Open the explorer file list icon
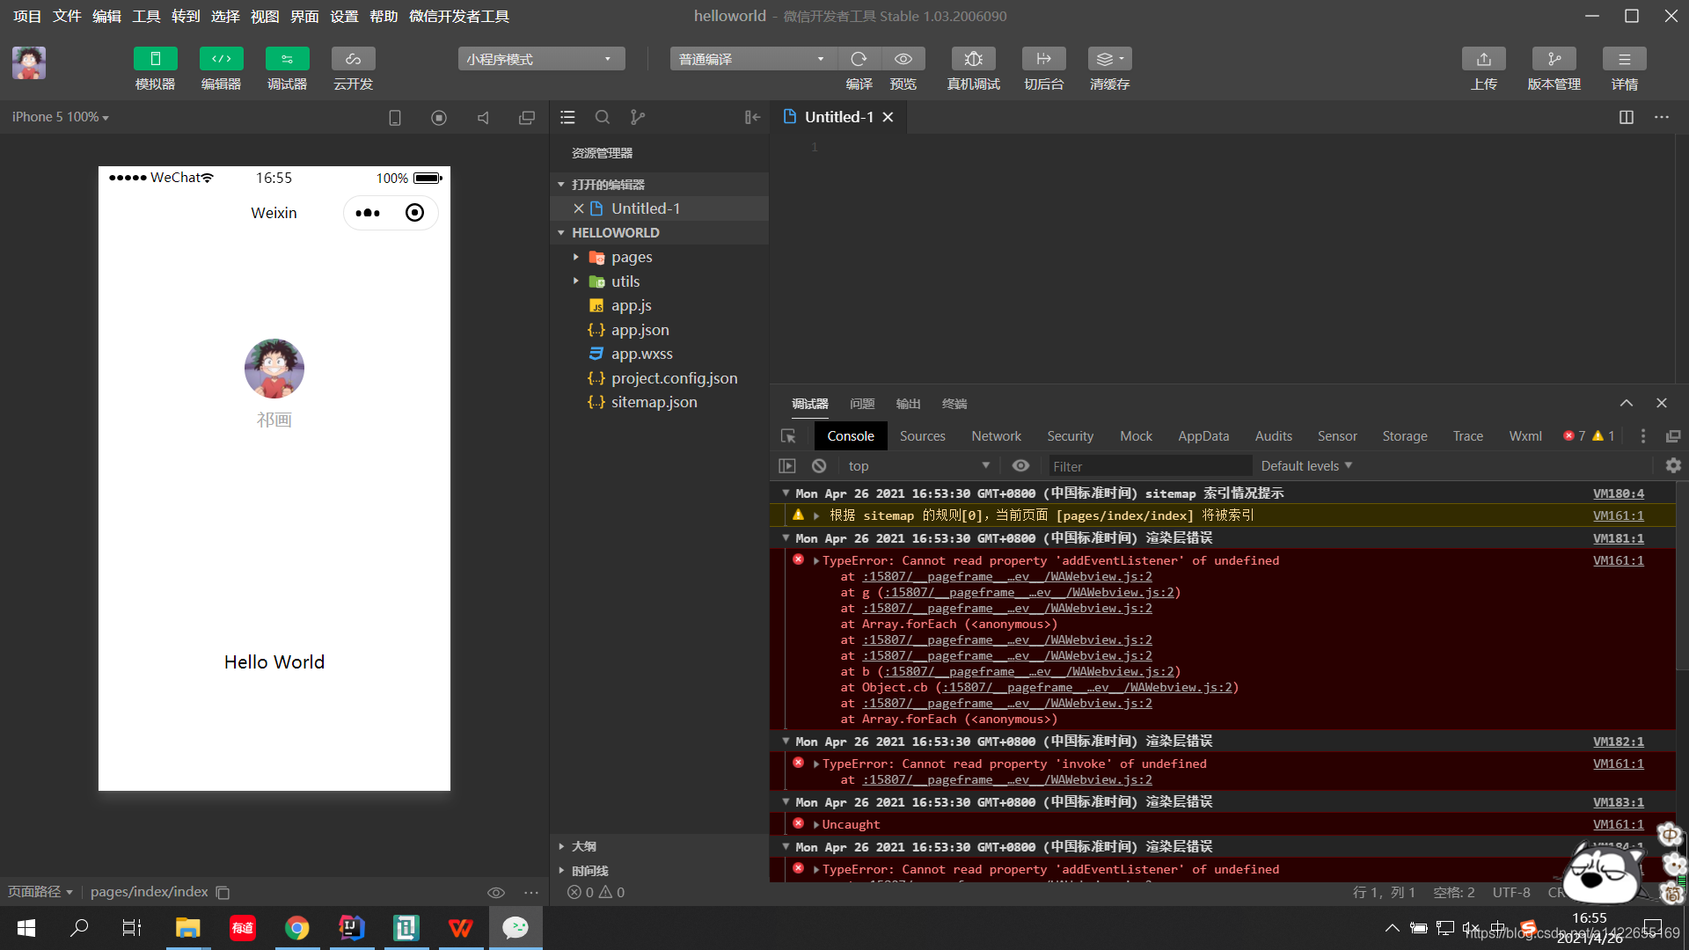The image size is (1689, 950). coord(567,117)
